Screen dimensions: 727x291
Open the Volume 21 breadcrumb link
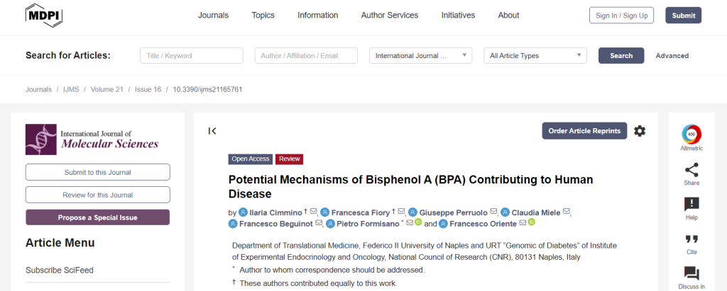coord(106,89)
